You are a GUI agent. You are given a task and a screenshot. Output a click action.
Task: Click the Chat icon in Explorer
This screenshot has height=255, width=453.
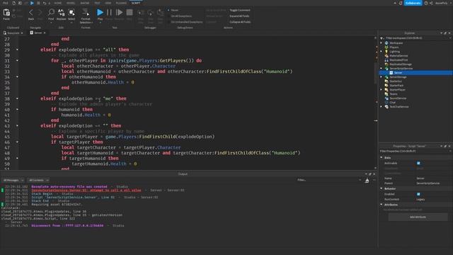[386, 102]
